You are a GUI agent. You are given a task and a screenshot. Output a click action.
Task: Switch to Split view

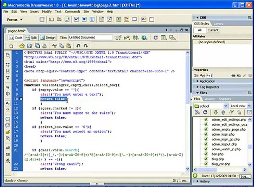[x=31, y=38]
